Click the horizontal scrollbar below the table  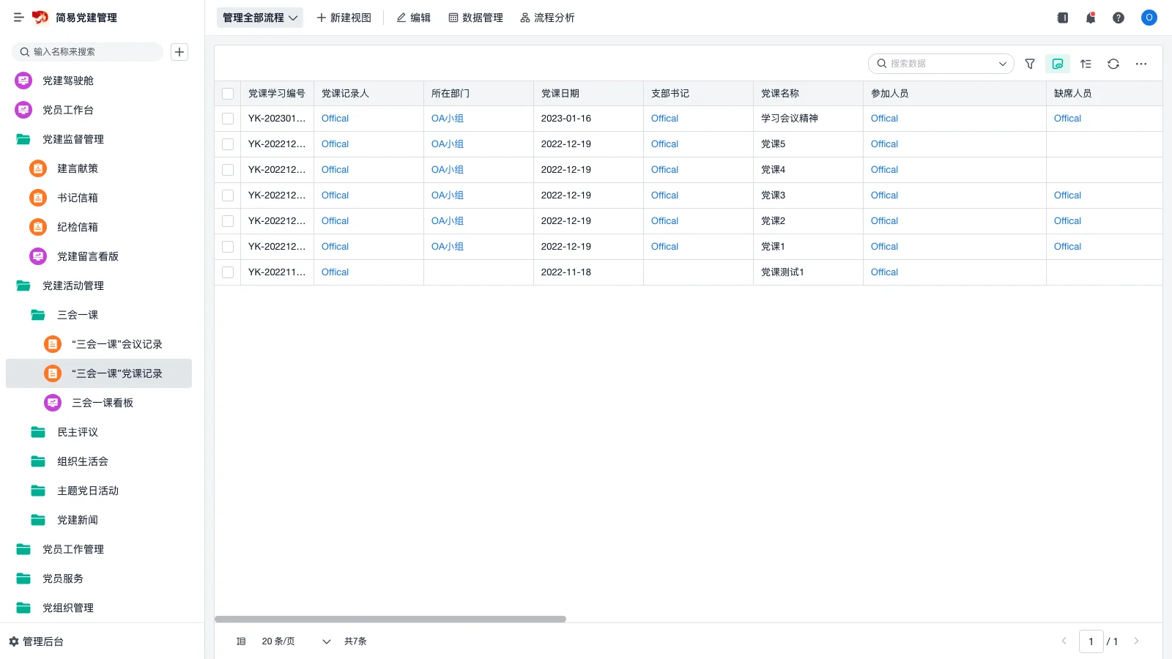390,619
